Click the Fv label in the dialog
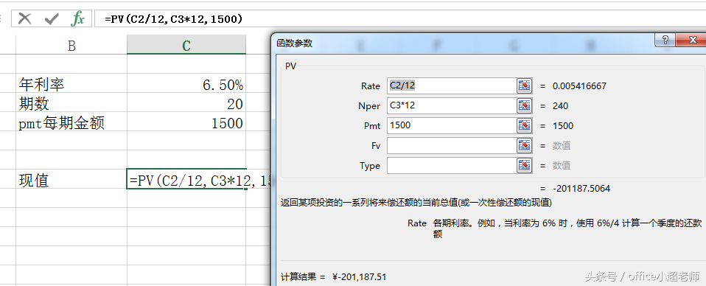Image resolution: width=706 pixels, height=286 pixels. point(376,145)
